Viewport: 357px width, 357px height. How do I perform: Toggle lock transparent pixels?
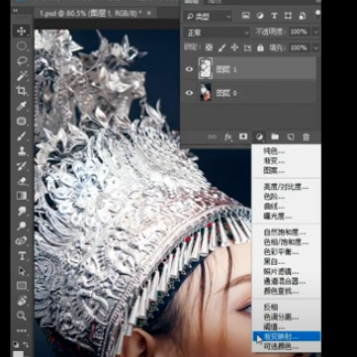coord(209,47)
